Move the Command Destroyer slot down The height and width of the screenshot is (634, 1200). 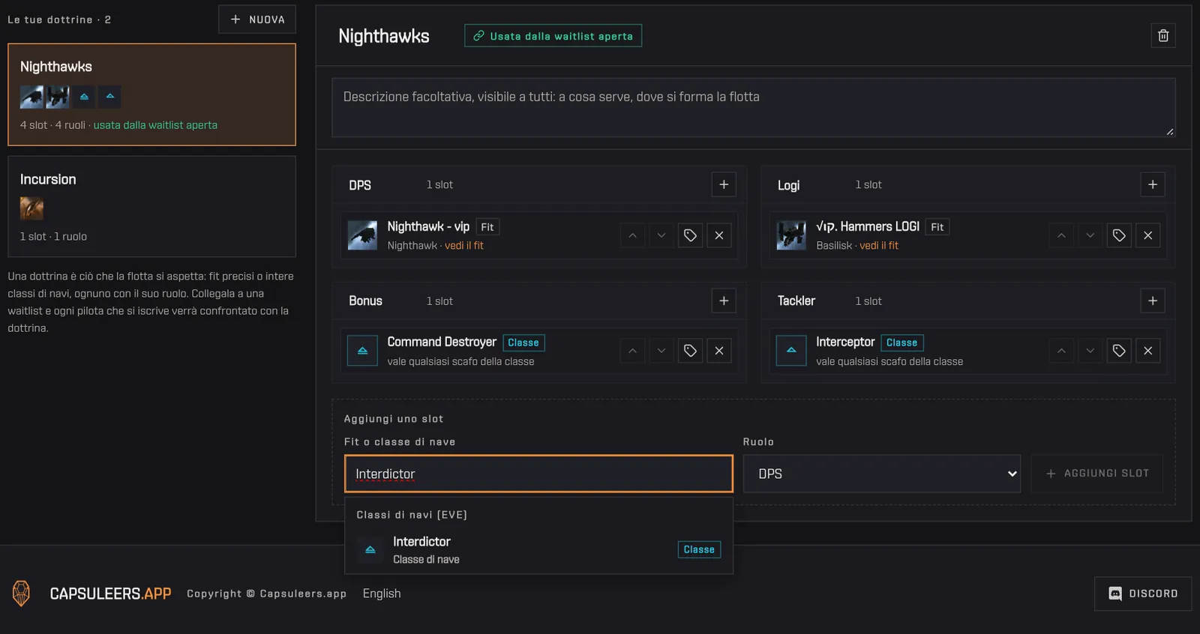pyautogui.click(x=661, y=351)
